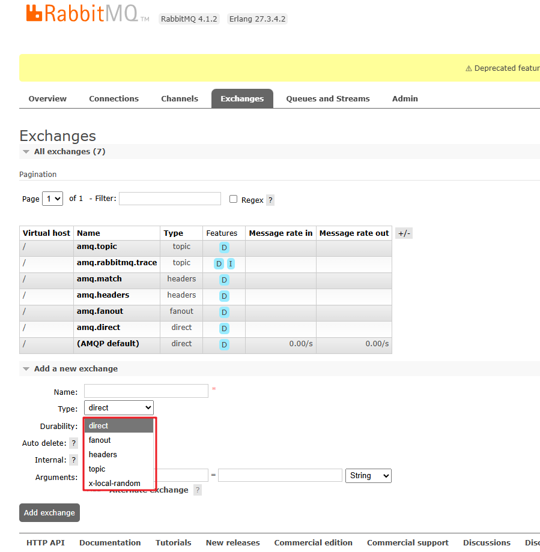Click the D badge in (AMQP default) row
Screen dimensions: 540x552
(224, 344)
